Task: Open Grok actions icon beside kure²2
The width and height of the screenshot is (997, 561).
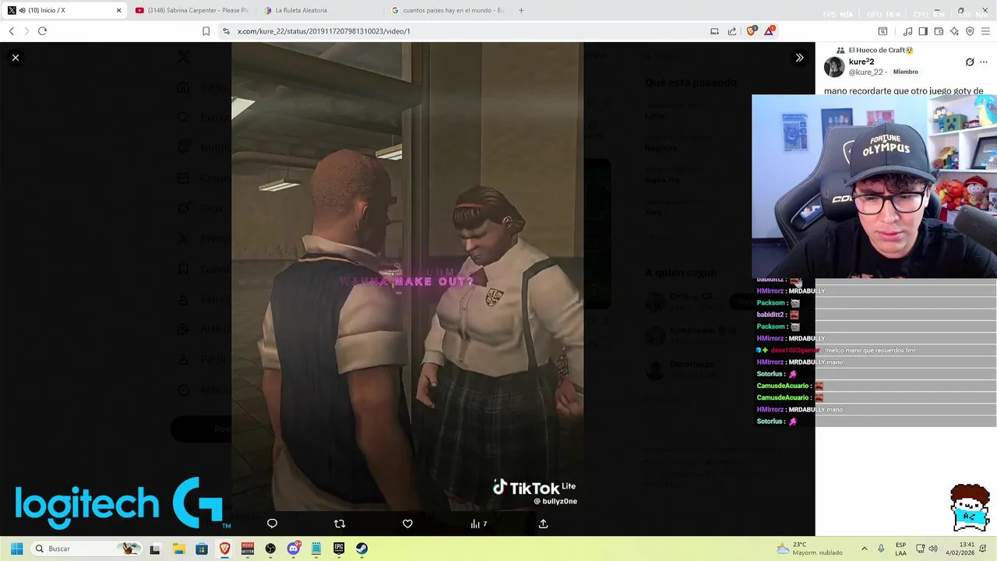Action: 970,62
